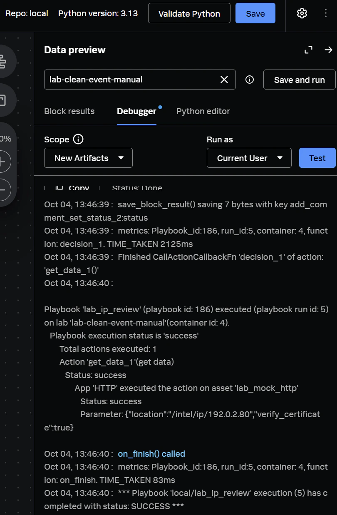Click the Save and run button

point(300,80)
